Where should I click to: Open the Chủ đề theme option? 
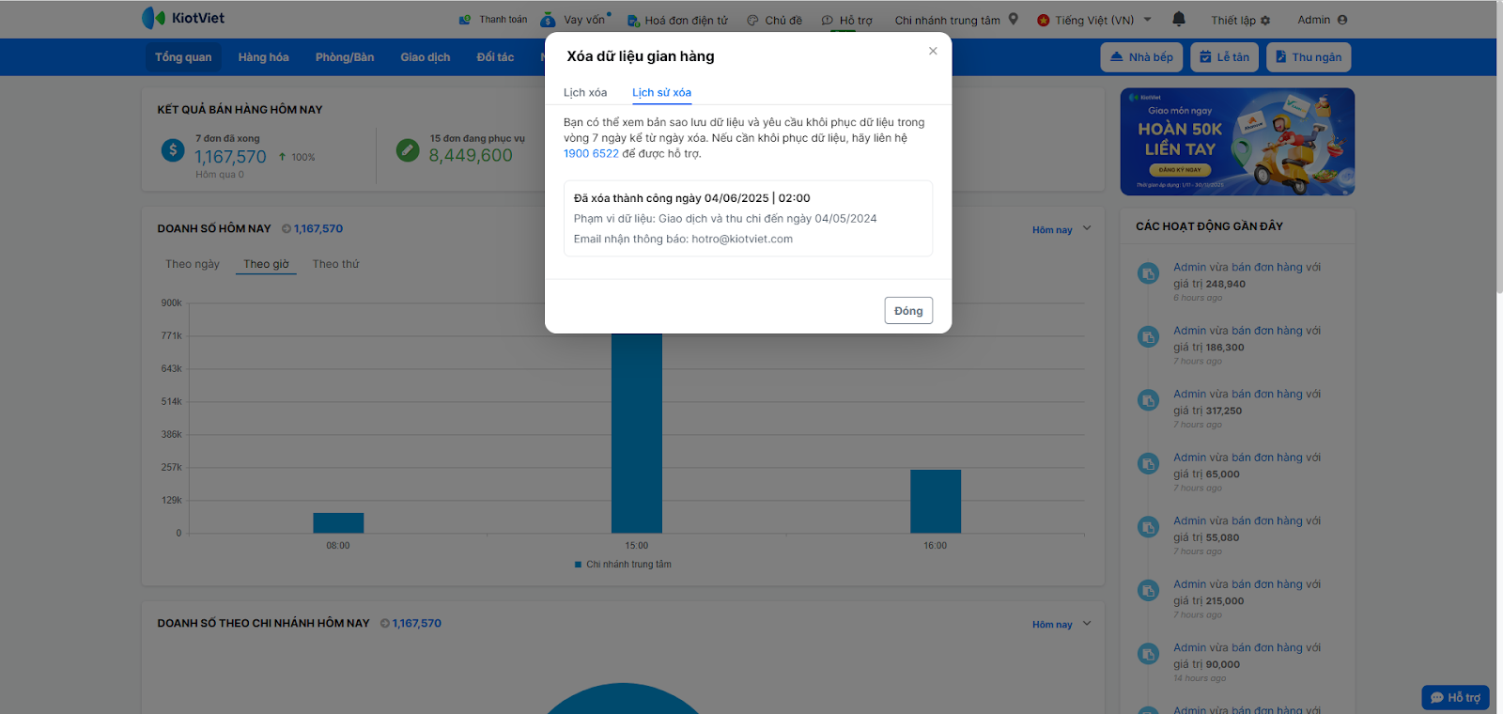[775, 20]
